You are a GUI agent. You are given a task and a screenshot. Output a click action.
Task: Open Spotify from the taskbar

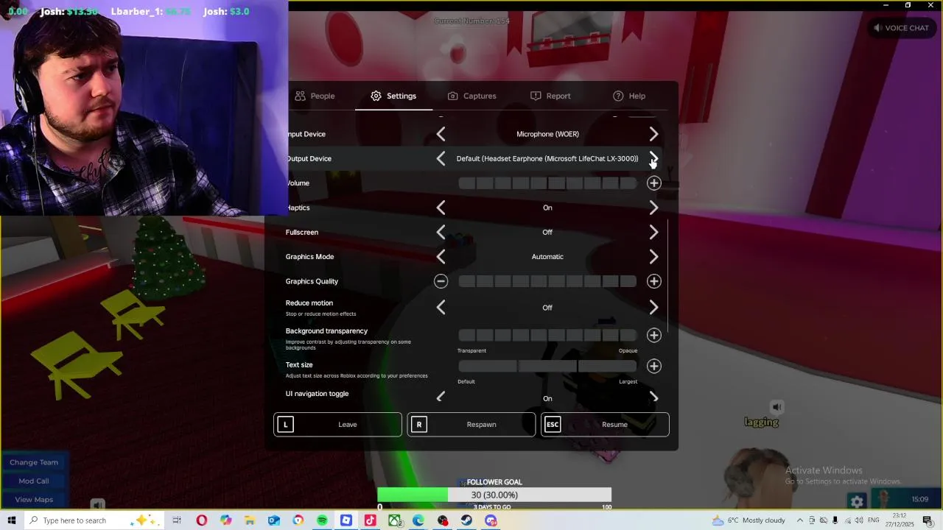point(322,520)
